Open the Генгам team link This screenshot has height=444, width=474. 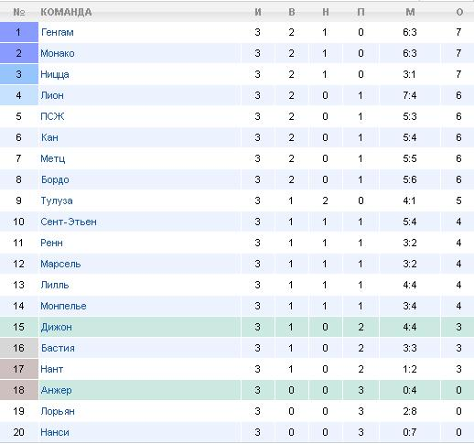point(58,32)
